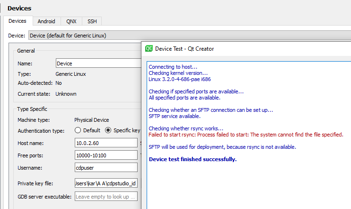The width and height of the screenshot is (351, 209).
Task: Switch to the Android tab
Action: point(46,21)
